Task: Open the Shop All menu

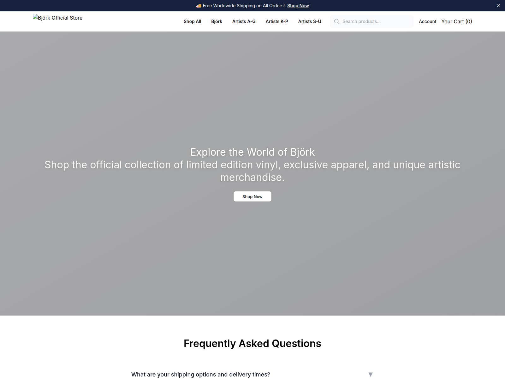Action: [192, 21]
